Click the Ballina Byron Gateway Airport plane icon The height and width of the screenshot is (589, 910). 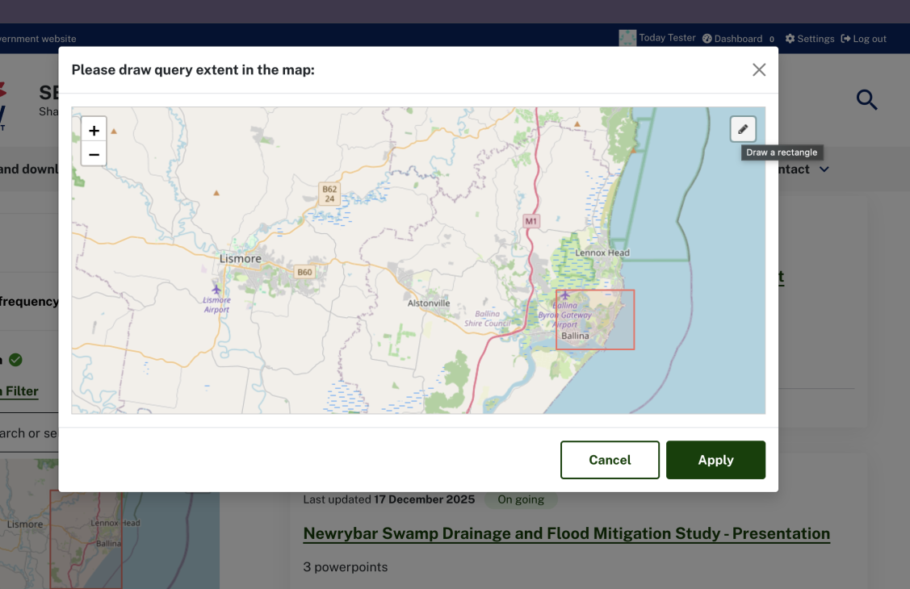(x=564, y=295)
